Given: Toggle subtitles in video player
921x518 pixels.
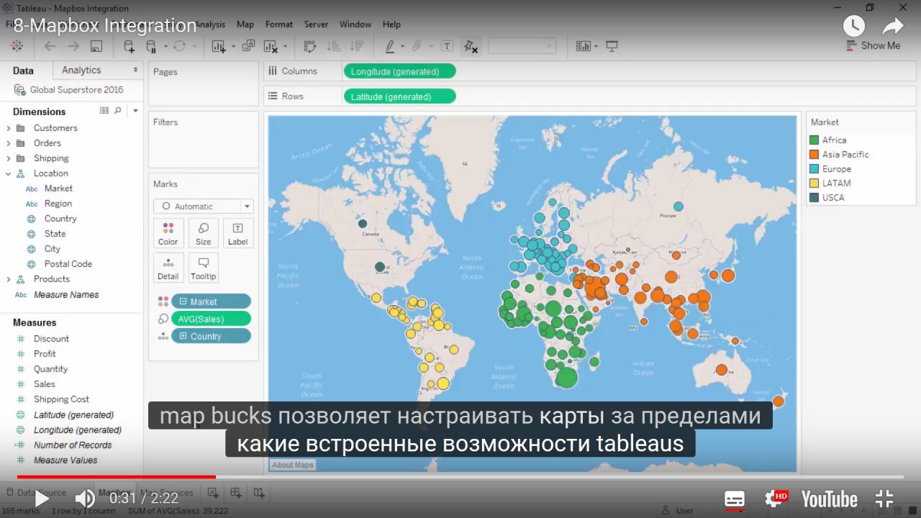Looking at the screenshot, I should click(735, 499).
